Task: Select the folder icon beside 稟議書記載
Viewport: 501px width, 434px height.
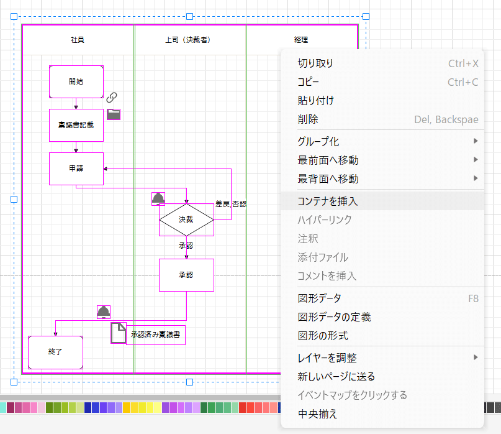Action: coord(113,114)
